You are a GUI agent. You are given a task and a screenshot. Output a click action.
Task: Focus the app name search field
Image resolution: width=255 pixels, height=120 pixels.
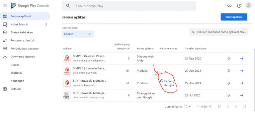pyautogui.click(x=218, y=32)
